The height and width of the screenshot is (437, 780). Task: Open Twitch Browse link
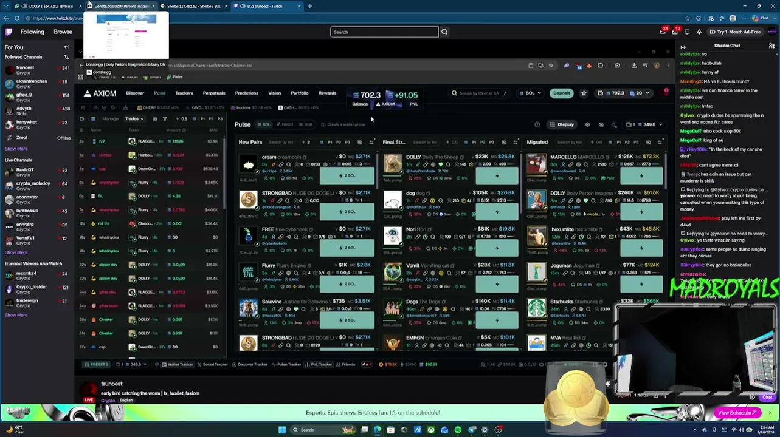pyautogui.click(x=63, y=32)
